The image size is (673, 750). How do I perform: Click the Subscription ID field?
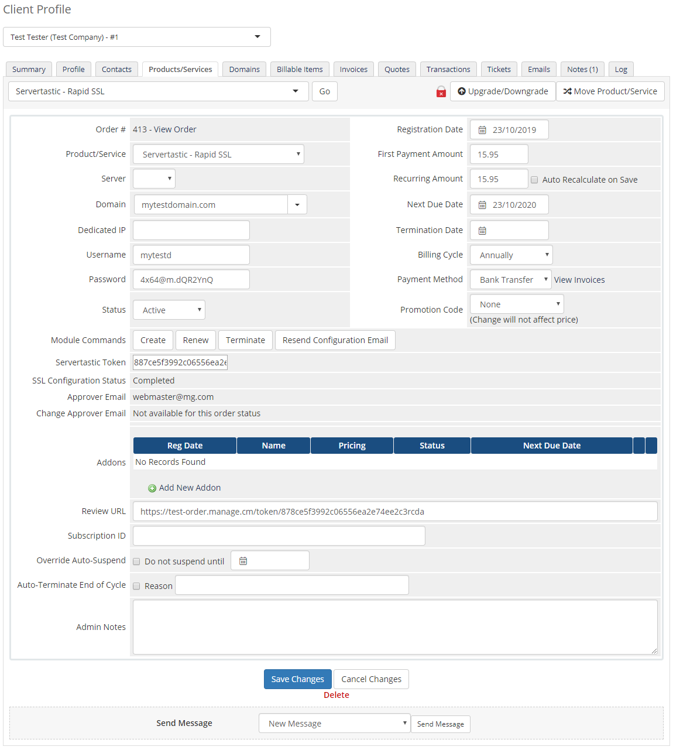point(279,536)
